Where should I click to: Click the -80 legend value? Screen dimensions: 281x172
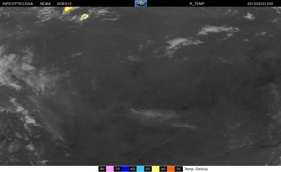[x=102, y=169]
